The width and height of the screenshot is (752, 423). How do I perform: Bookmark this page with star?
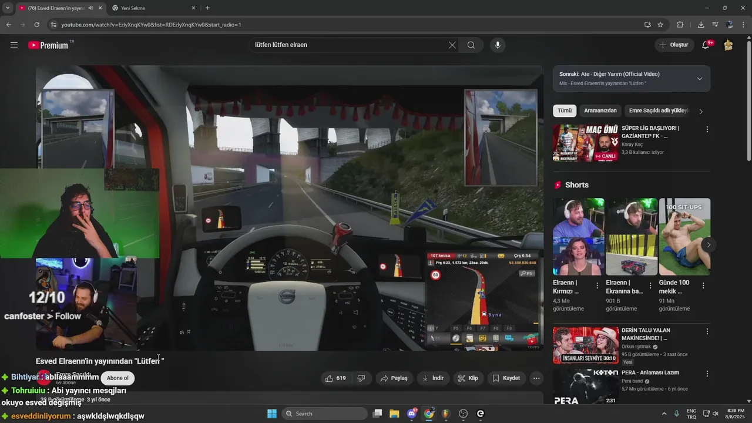click(x=660, y=25)
